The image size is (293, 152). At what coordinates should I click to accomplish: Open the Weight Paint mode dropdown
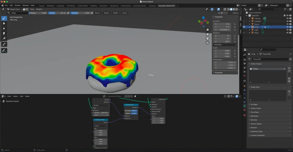pos(14,9)
